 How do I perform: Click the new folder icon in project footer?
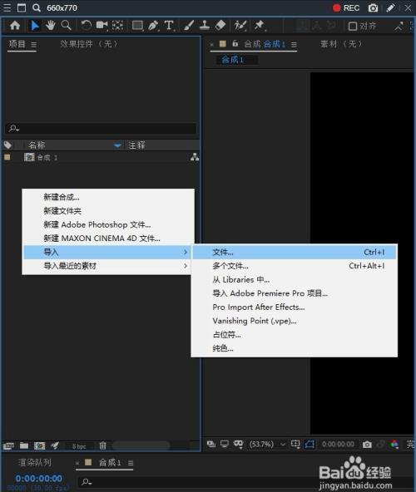point(24,445)
